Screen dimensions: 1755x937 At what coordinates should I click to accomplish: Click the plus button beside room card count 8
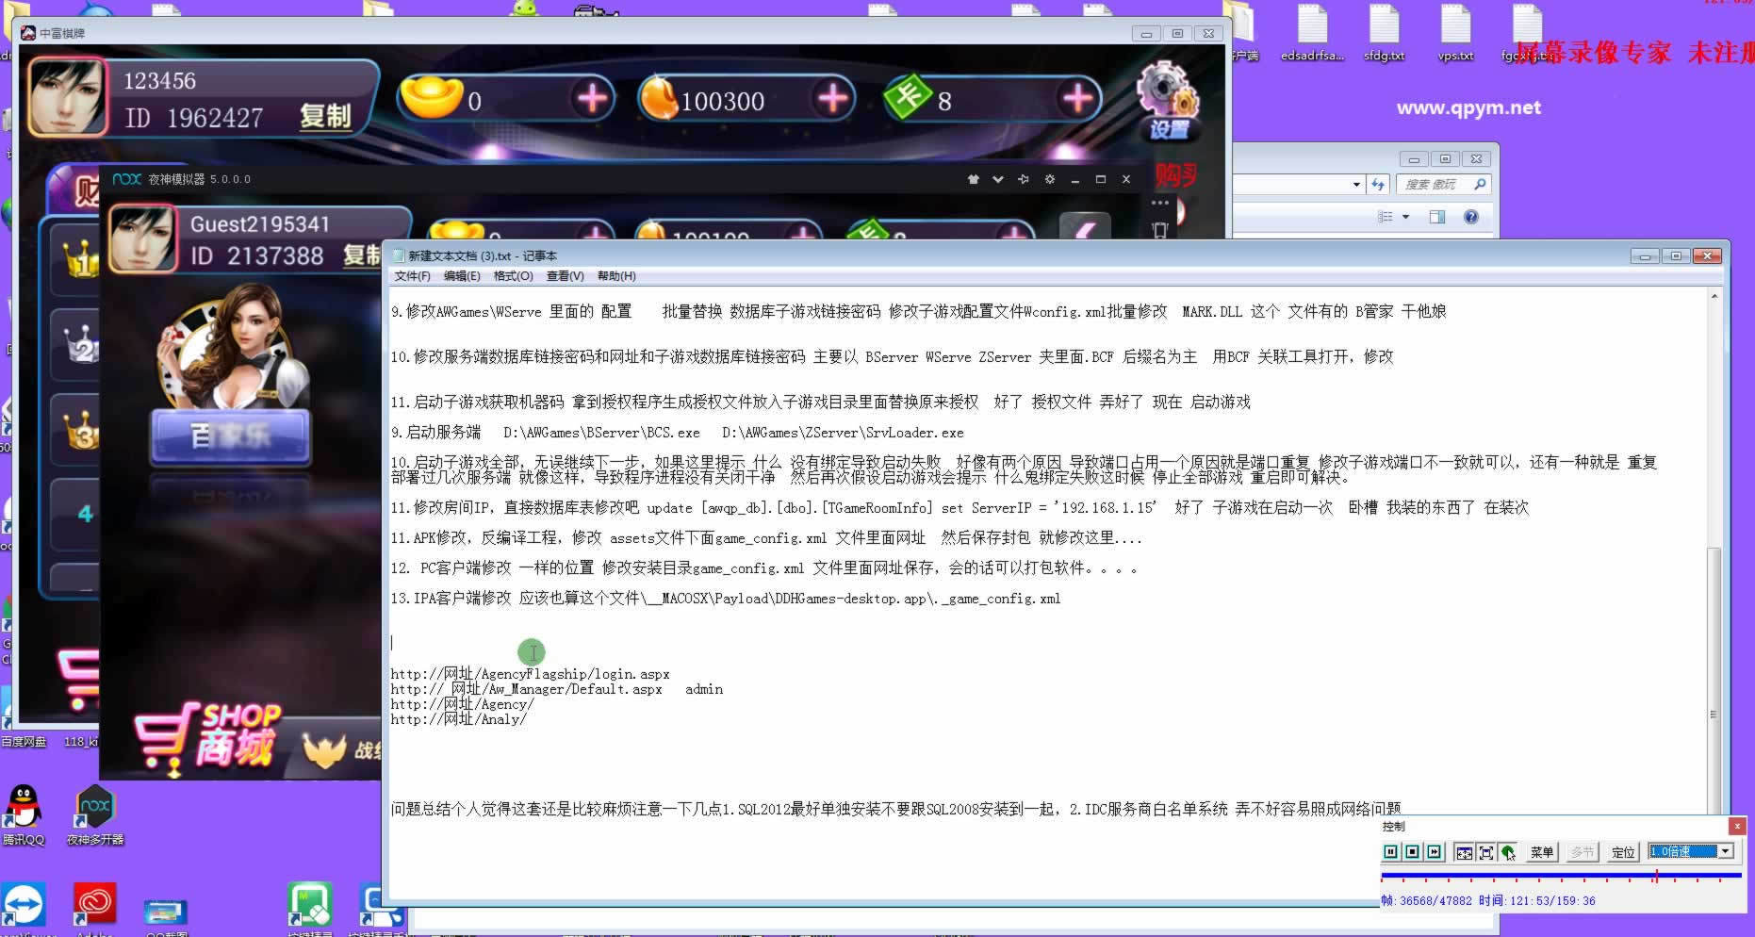[x=1077, y=98]
